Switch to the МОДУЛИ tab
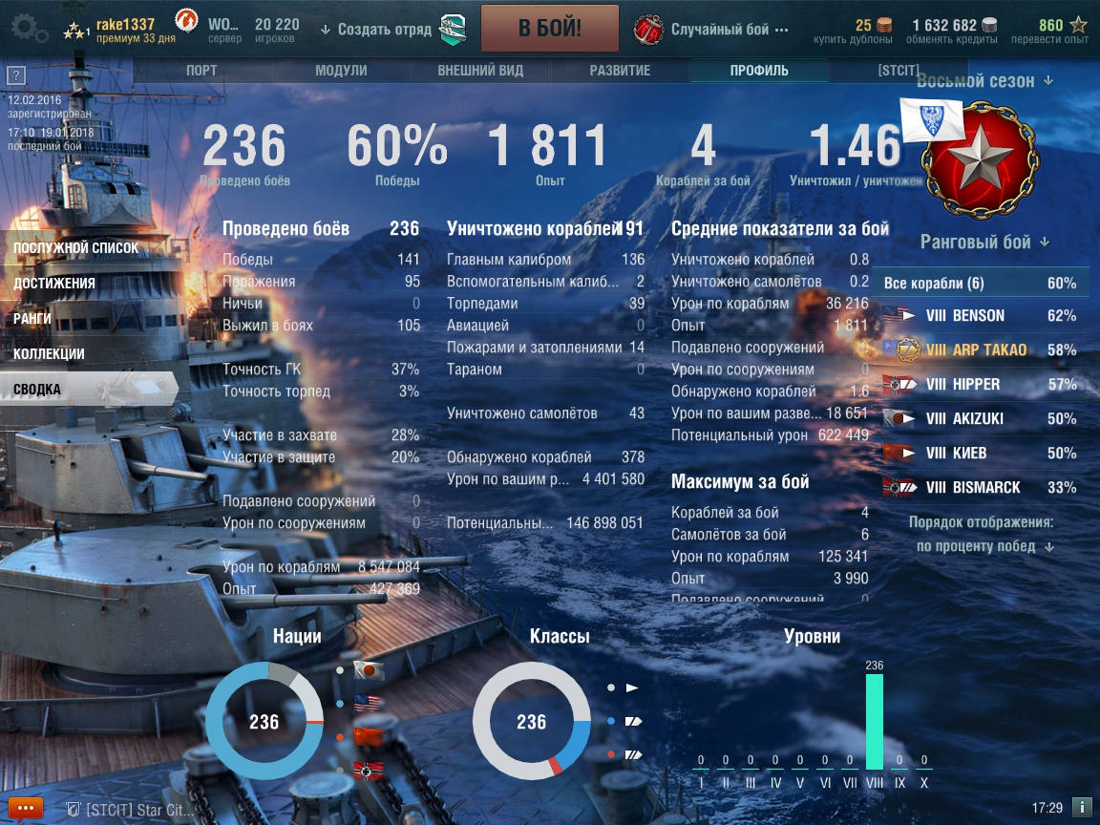Viewport: 1100px width, 825px height. 341,70
